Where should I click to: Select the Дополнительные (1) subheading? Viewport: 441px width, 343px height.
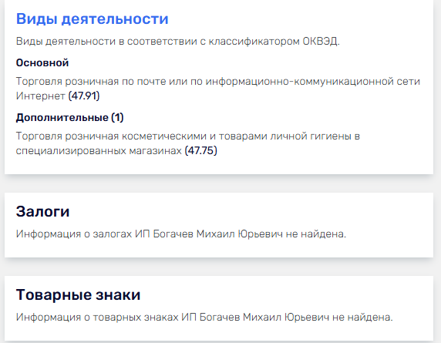tap(69, 117)
